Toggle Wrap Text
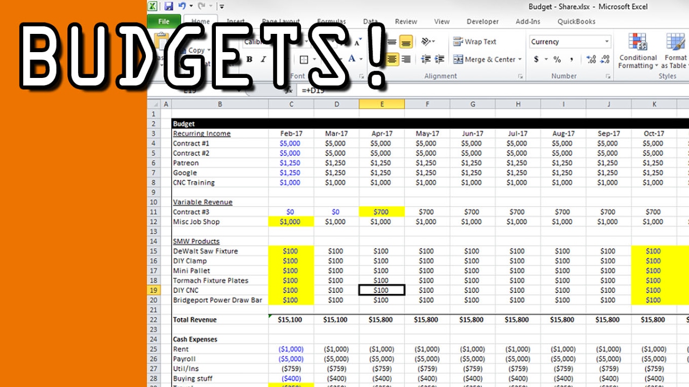689x387 pixels. (475, 41)
